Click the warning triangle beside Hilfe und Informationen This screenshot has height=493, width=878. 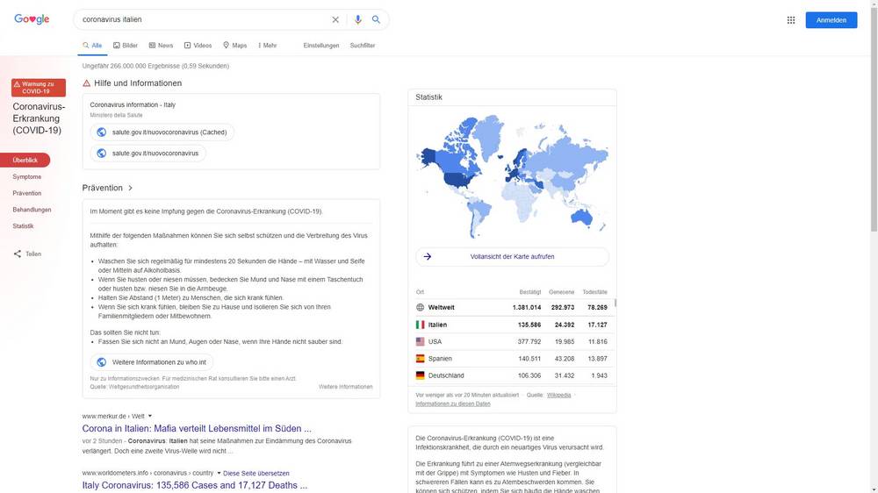(86, 83)
